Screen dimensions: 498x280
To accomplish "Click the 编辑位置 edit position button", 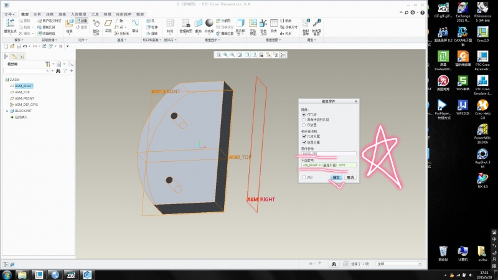I will tap(225, 34).
